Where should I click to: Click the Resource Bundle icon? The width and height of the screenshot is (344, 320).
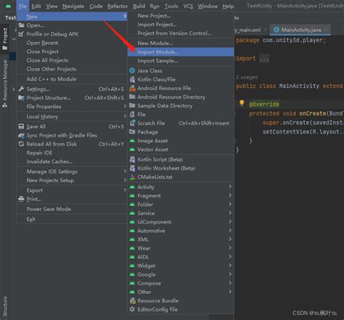pyautogui.click(x=132, y=300)
